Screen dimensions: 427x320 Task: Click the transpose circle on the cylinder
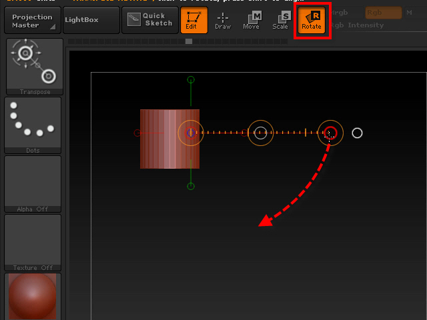coord(191,133)
